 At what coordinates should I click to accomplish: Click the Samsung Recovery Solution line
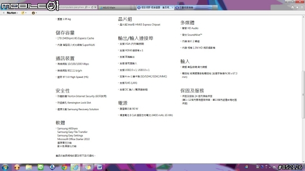click(78, 109)
